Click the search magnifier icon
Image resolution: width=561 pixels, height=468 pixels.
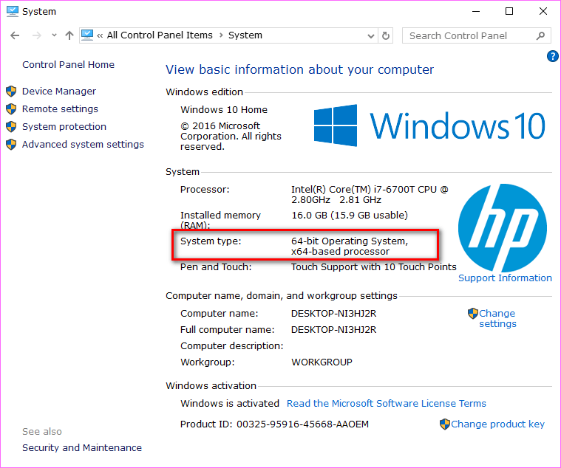click(x=540, y=35)
